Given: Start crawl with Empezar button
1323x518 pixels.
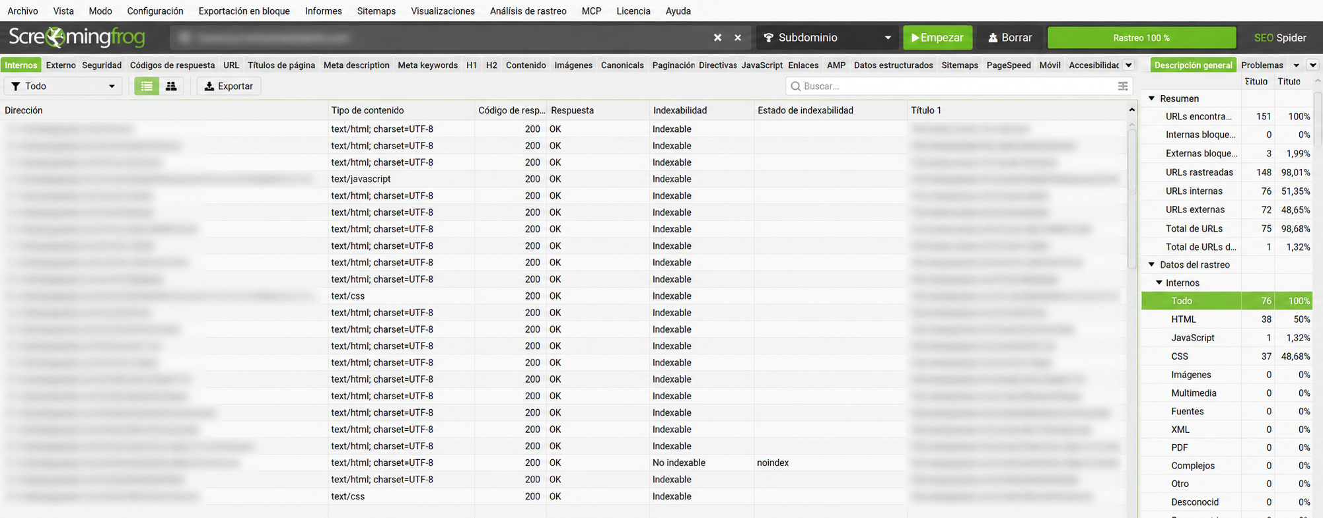Looking at the screenshot, I should (938, 38).
